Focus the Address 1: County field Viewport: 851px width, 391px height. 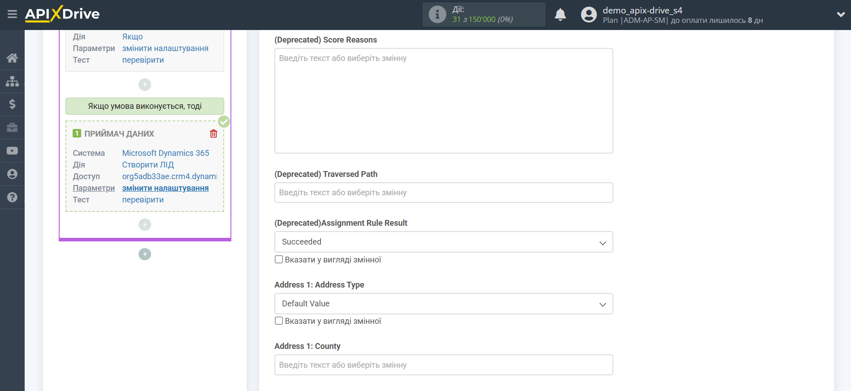coord(443,365)
